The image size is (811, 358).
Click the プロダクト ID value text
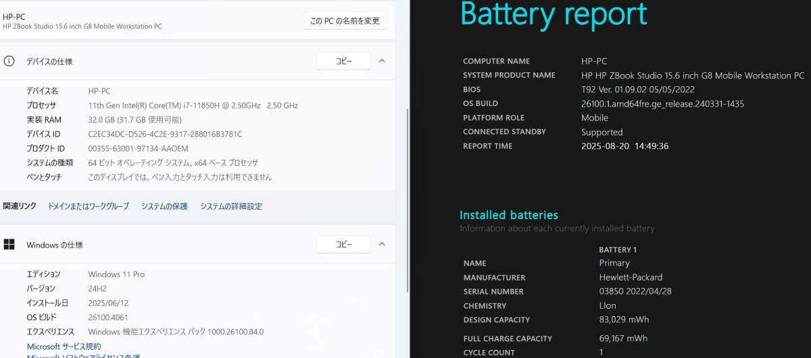[138, 148]
